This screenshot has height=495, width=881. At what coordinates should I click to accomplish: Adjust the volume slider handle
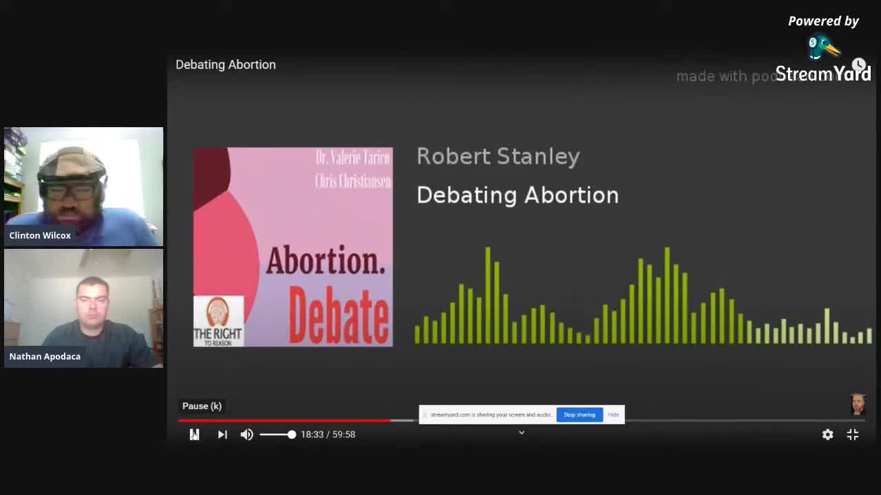tap(292, 434)
